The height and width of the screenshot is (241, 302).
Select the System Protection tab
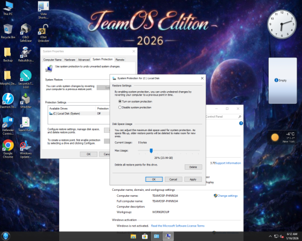[103, 59]
